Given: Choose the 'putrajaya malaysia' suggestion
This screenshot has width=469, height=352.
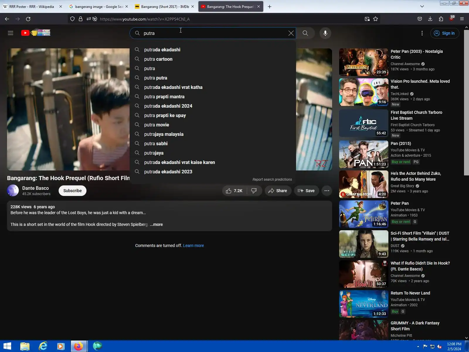Looking at the screenshot, I should (x=213, y=134).
